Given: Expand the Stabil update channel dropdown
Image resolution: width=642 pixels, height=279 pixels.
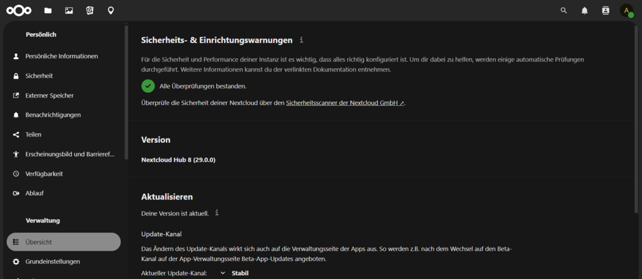Looking at the screenshot, I should pyautogui.click(x=234, y=273).
